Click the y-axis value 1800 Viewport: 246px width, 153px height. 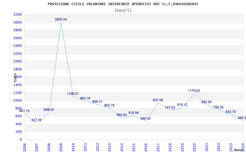coord(18,69)
